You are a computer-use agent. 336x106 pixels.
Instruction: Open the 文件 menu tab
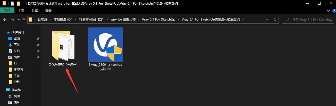pyautogui.click(x=7, y=11)
